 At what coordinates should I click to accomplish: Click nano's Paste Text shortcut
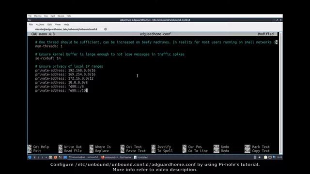133,151
